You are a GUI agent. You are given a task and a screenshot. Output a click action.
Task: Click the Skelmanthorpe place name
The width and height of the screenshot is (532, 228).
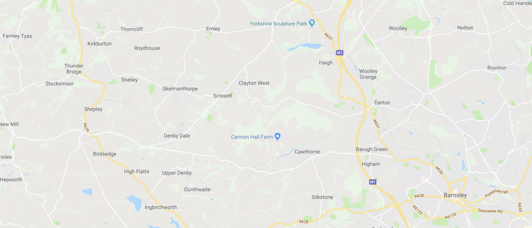pos(180,89)
